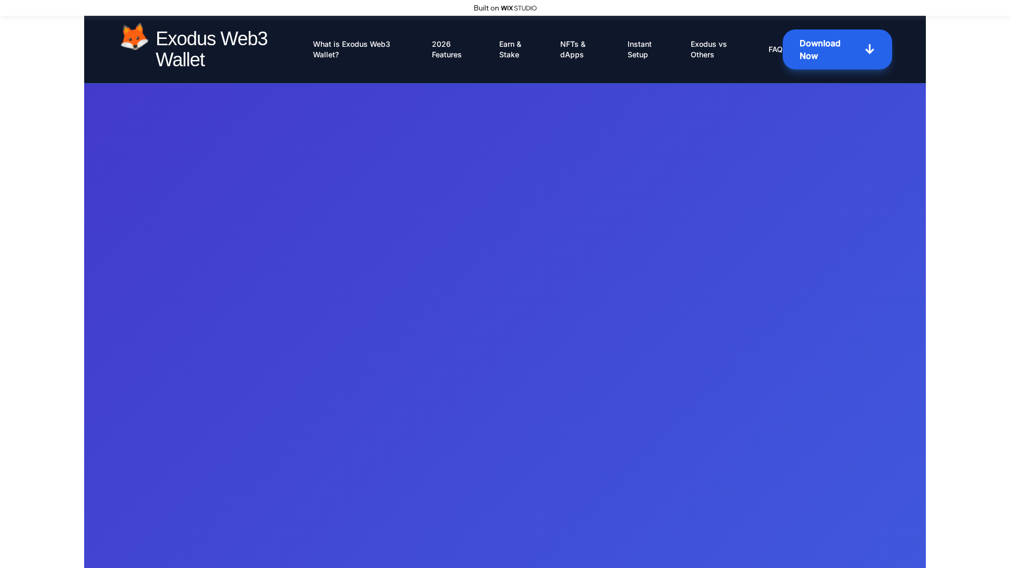This screenshot has width=1010, height=568.
Task: Open the FAQ nav link
Action: point(775,49)
